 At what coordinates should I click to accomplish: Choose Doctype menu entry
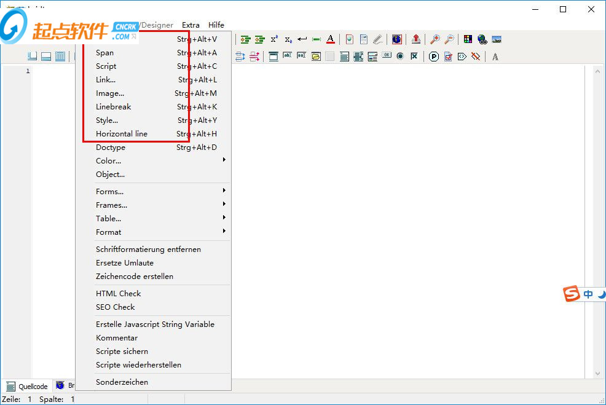154,147
